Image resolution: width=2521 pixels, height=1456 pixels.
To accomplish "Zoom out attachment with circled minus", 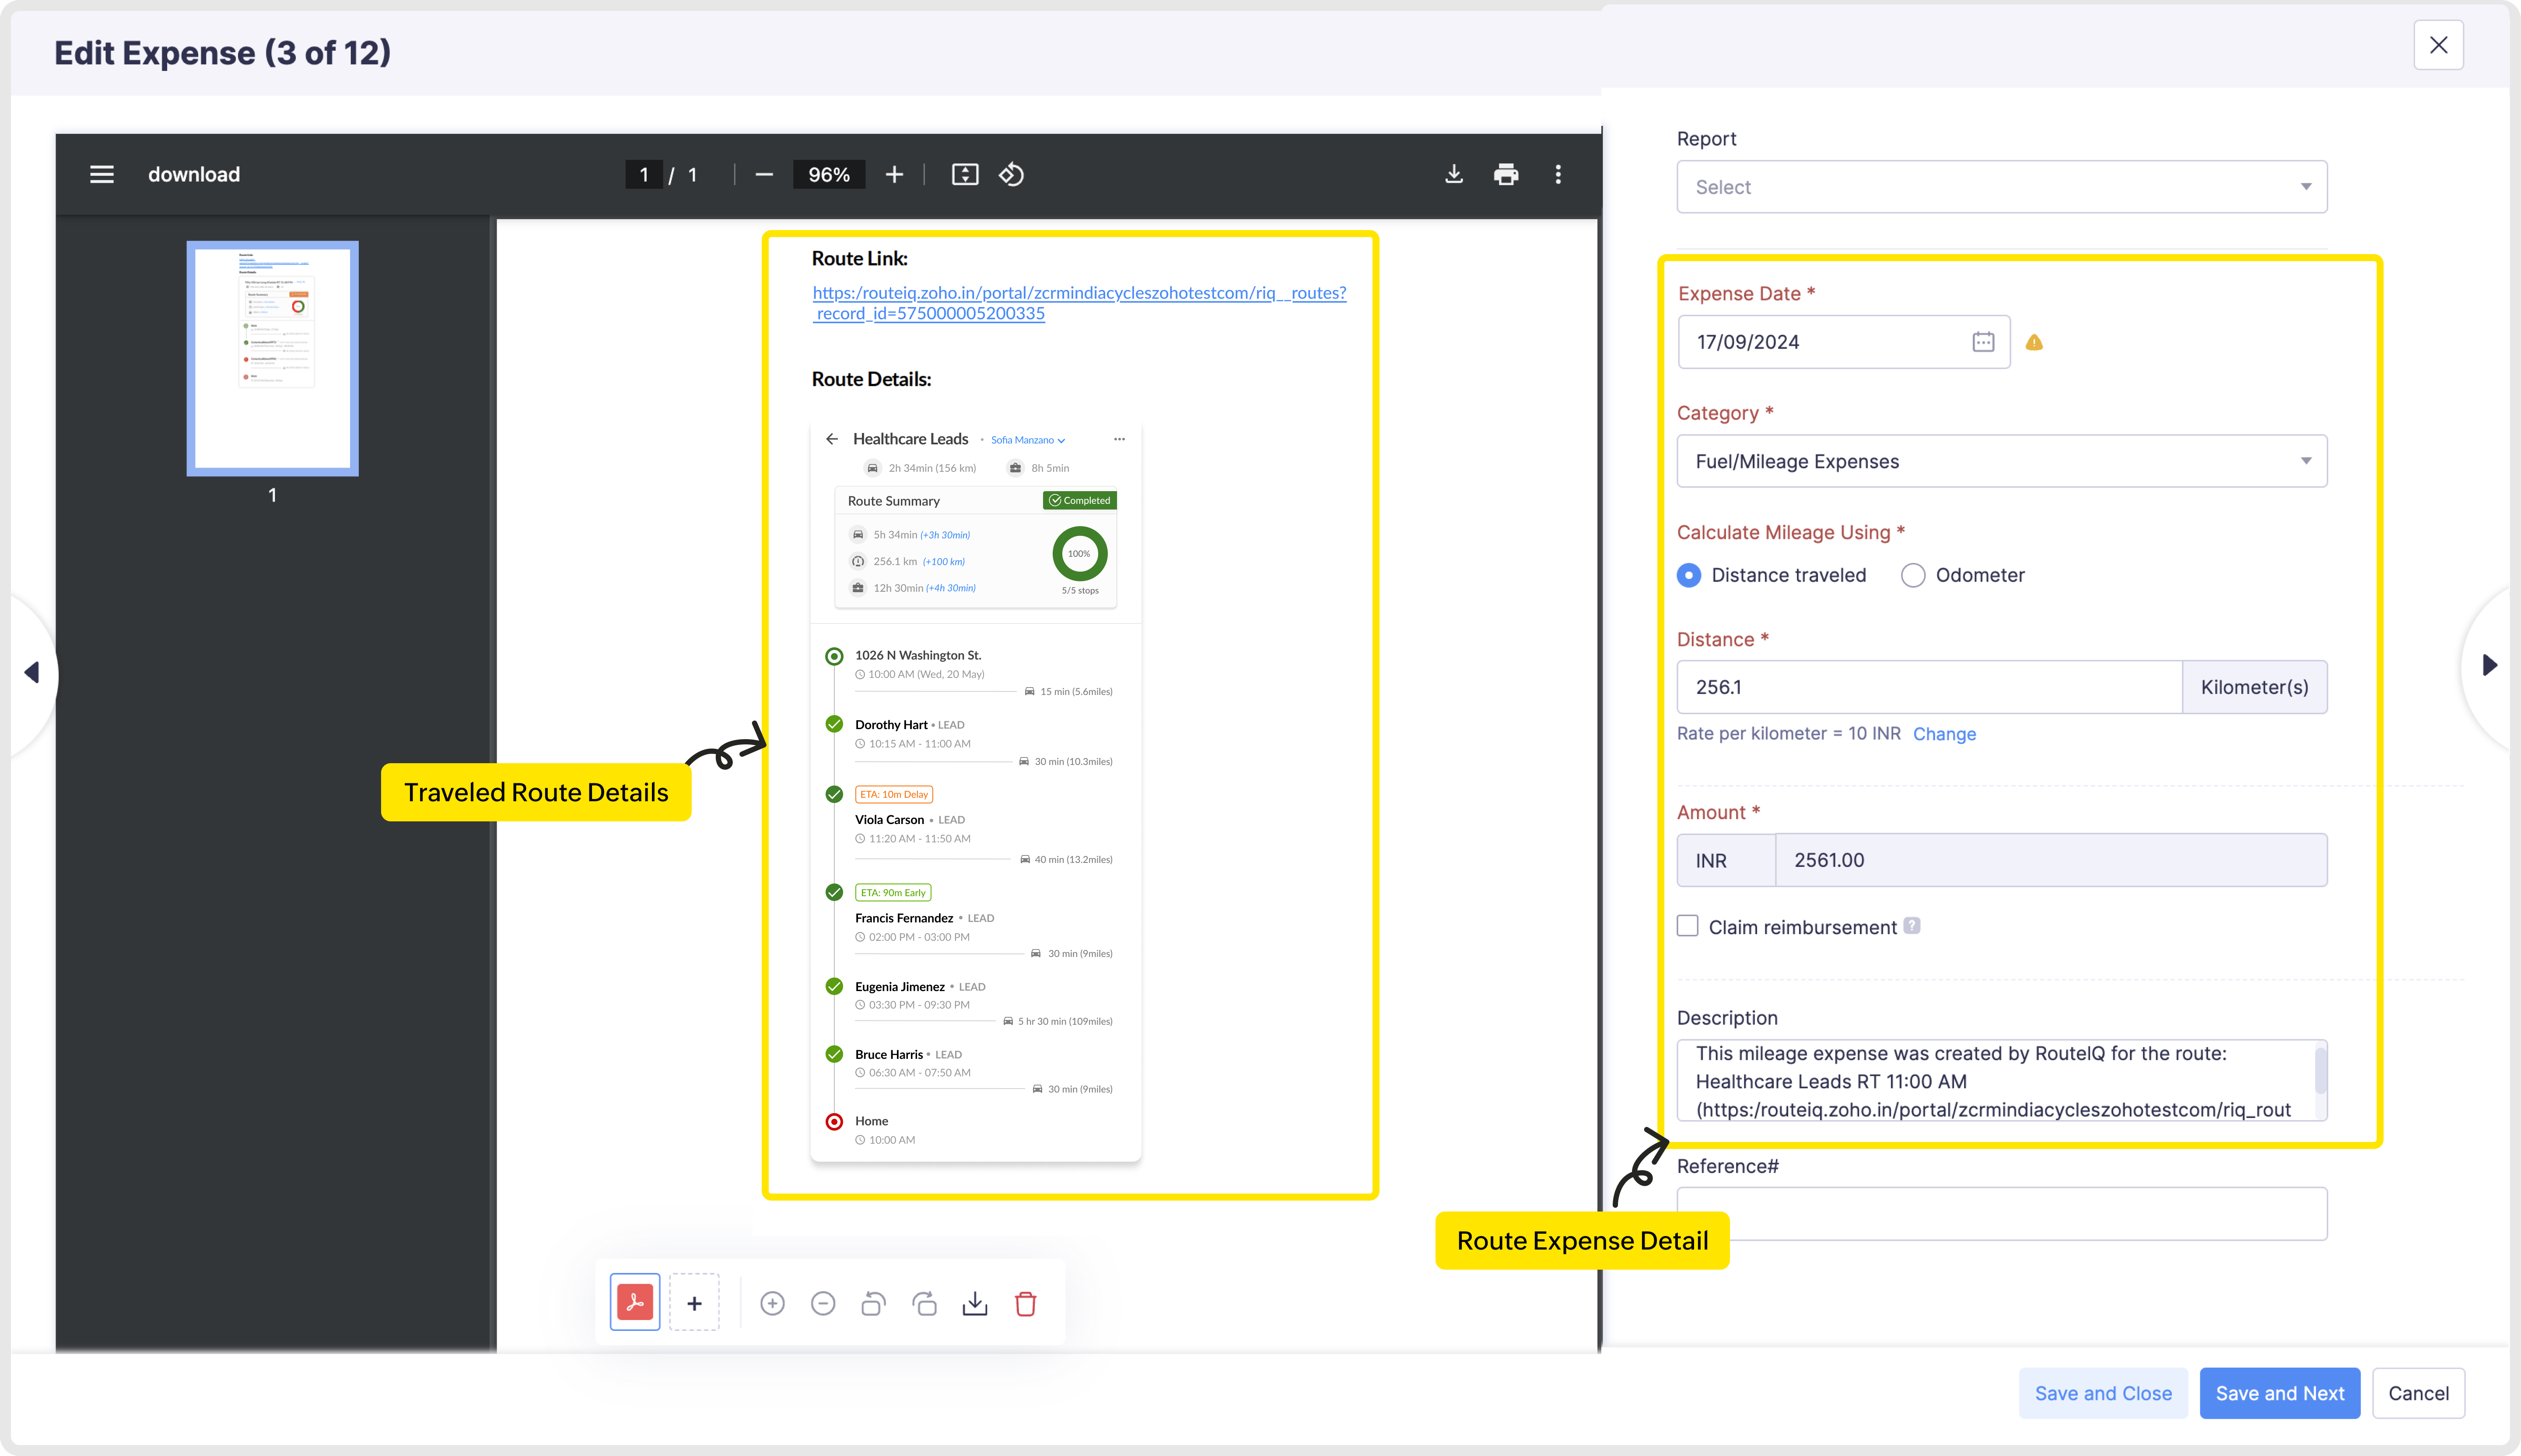I will [x=823, y=1303].
